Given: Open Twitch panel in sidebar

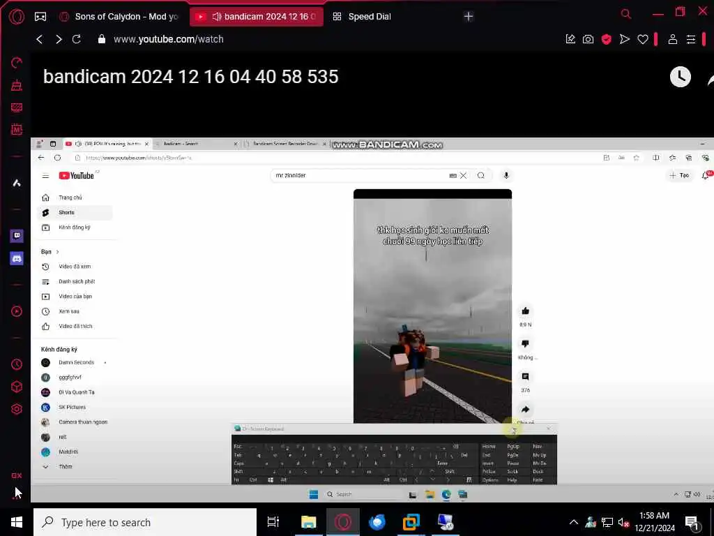Looking at the screenshot, I should [17, 236].
